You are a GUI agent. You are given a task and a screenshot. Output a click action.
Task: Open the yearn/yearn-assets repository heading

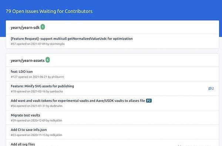pos(28,61)
